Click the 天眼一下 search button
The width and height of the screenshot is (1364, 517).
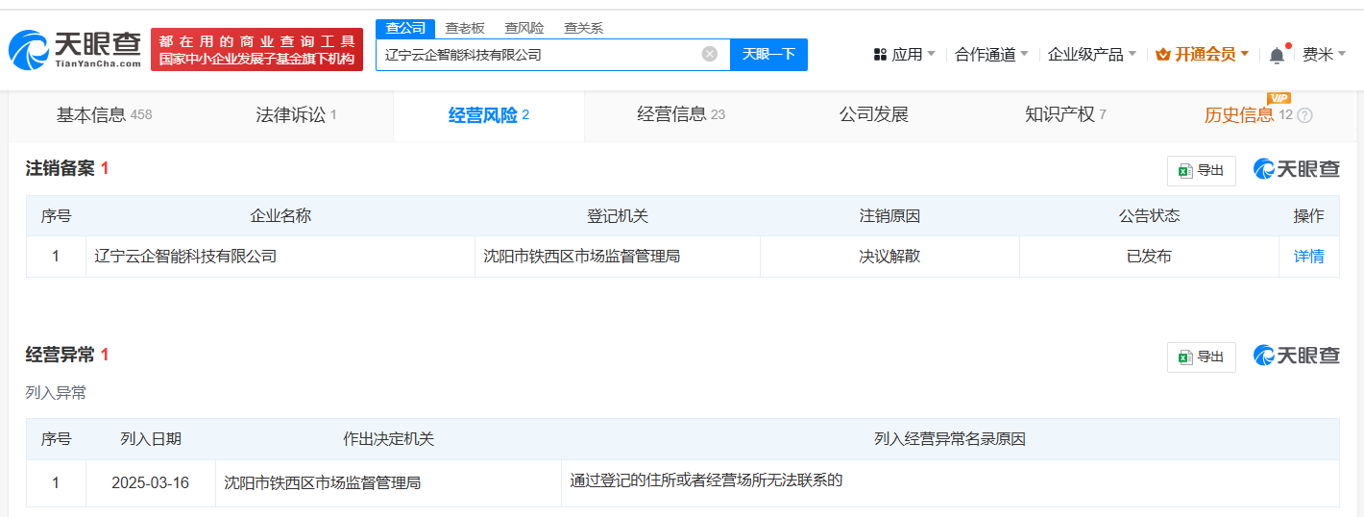pyautogui.click(x=769, y=55)
